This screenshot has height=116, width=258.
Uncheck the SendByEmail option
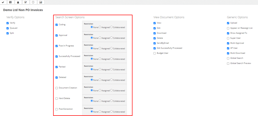click(x=154, y=43)
